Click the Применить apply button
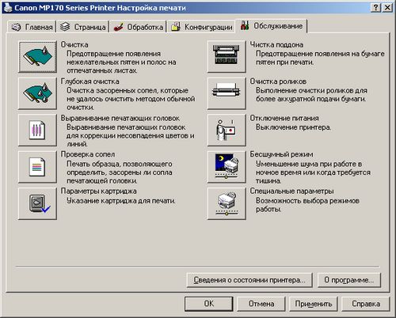396x318 pixels. [x=314, y=304]
